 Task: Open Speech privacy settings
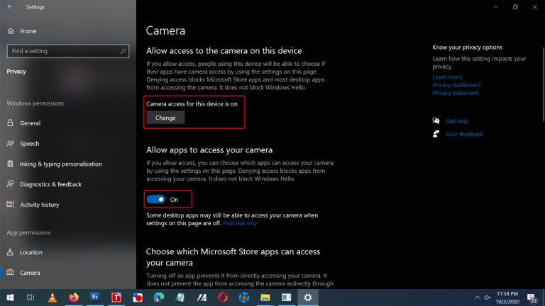pos(29,143)
